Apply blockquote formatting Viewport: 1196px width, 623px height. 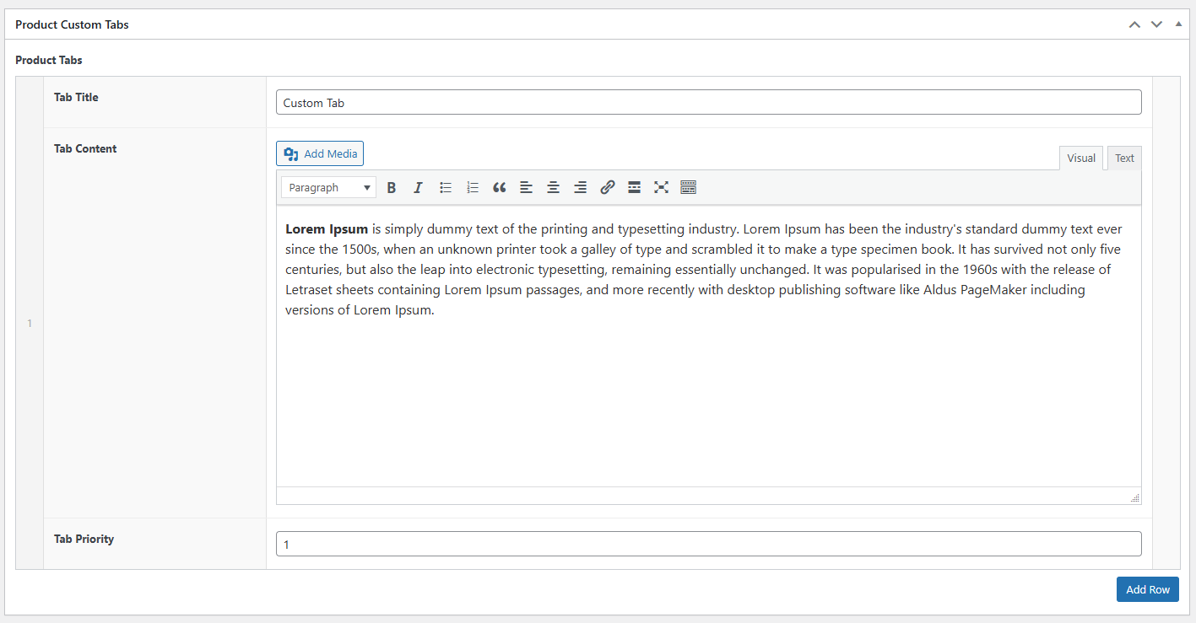pos(499,187)
